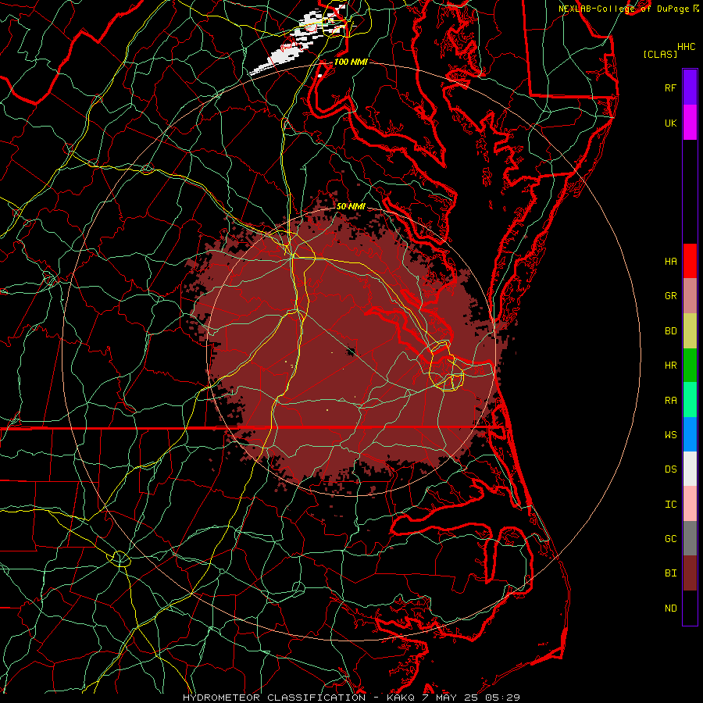Click the GR pink-brown legend swatch
The height and width of the screenshot is (703, 703).
[690, 295]
